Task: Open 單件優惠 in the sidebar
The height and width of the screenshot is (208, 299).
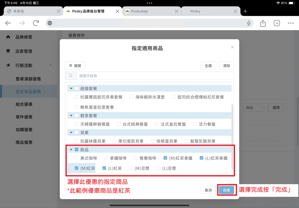Action: [x=24, y=117]
